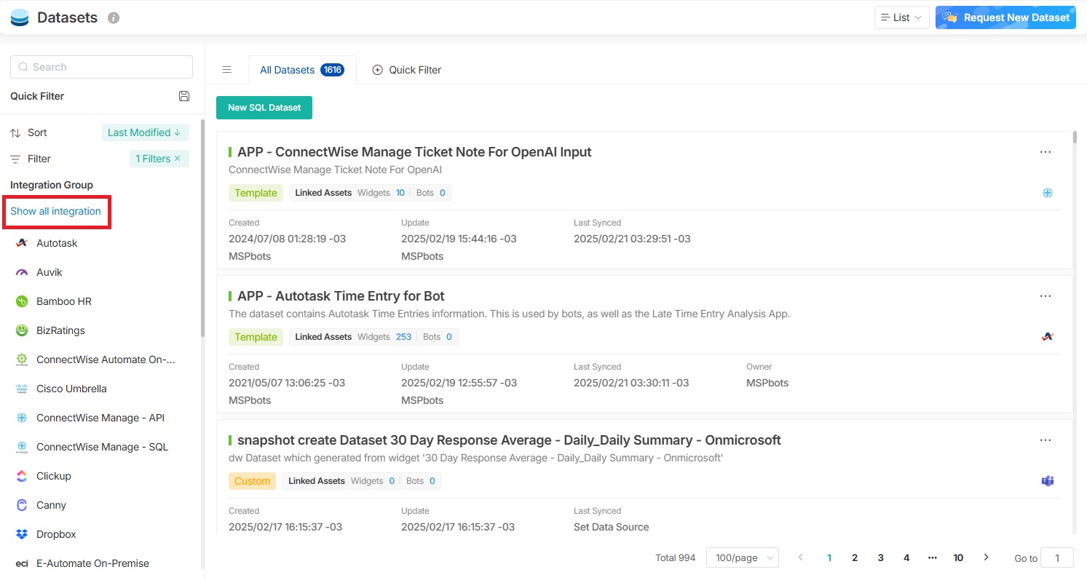
Task: Click the Show all integration link
Action: pyautogui.click(x=55, y=211)
